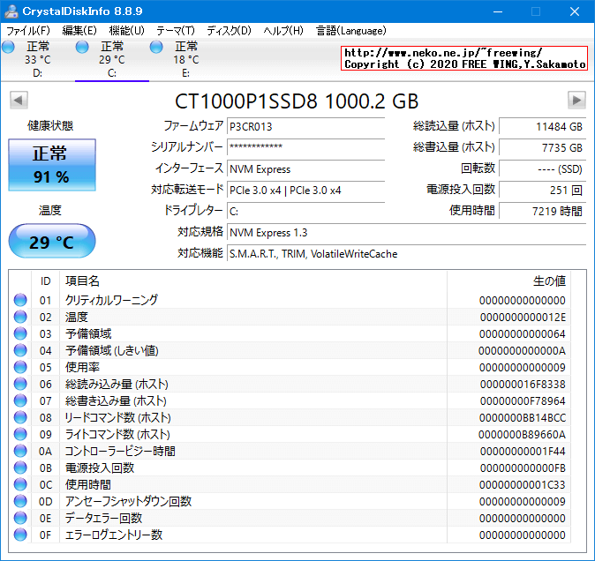Click status orb of disk D:
The height and width of the screenshot is (561, 595).
[x=8, y=47]
